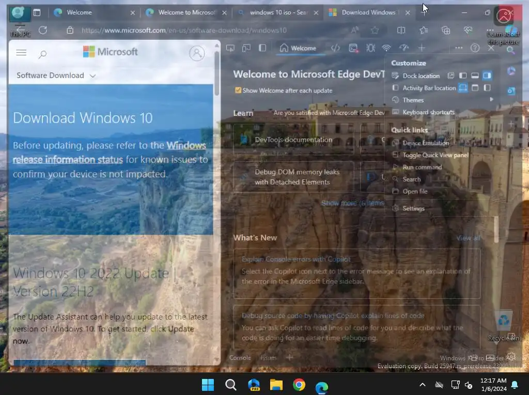Set Activity Bar location to bottom option
The height and width of the screenshot is (395, 529).
tap(463, 88)
